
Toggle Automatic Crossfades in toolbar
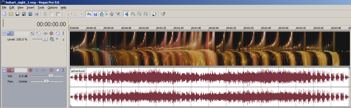coord(95,14)
